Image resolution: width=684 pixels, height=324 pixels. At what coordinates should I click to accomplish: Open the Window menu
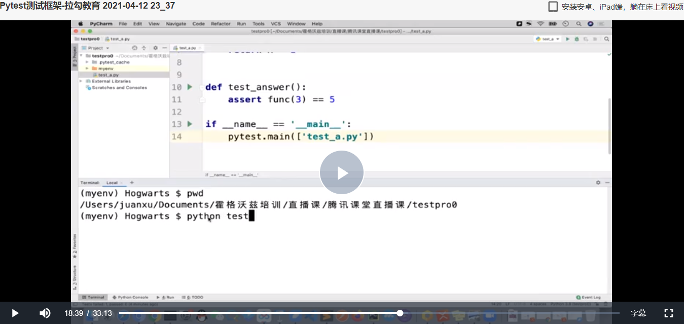[x=296, y=24]
